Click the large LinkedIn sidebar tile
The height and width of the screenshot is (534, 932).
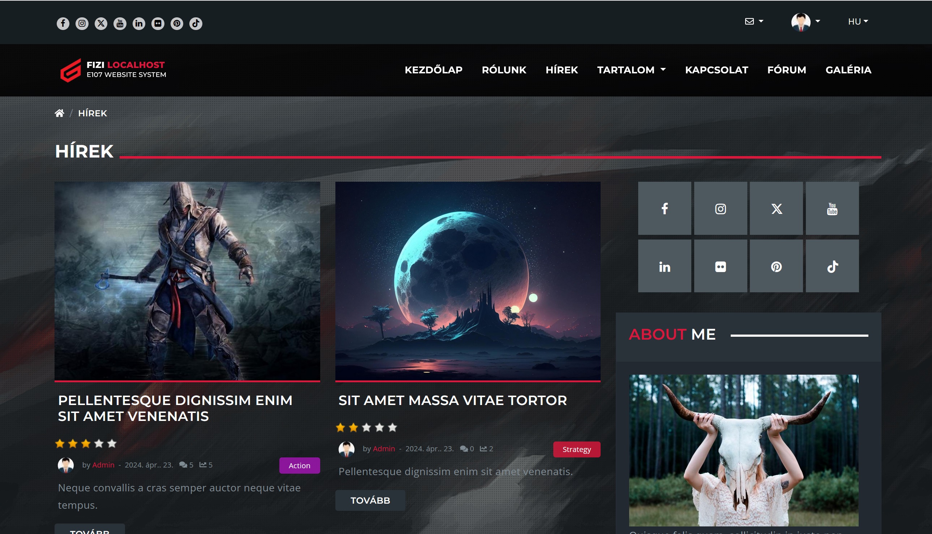[x=664, y=266]
